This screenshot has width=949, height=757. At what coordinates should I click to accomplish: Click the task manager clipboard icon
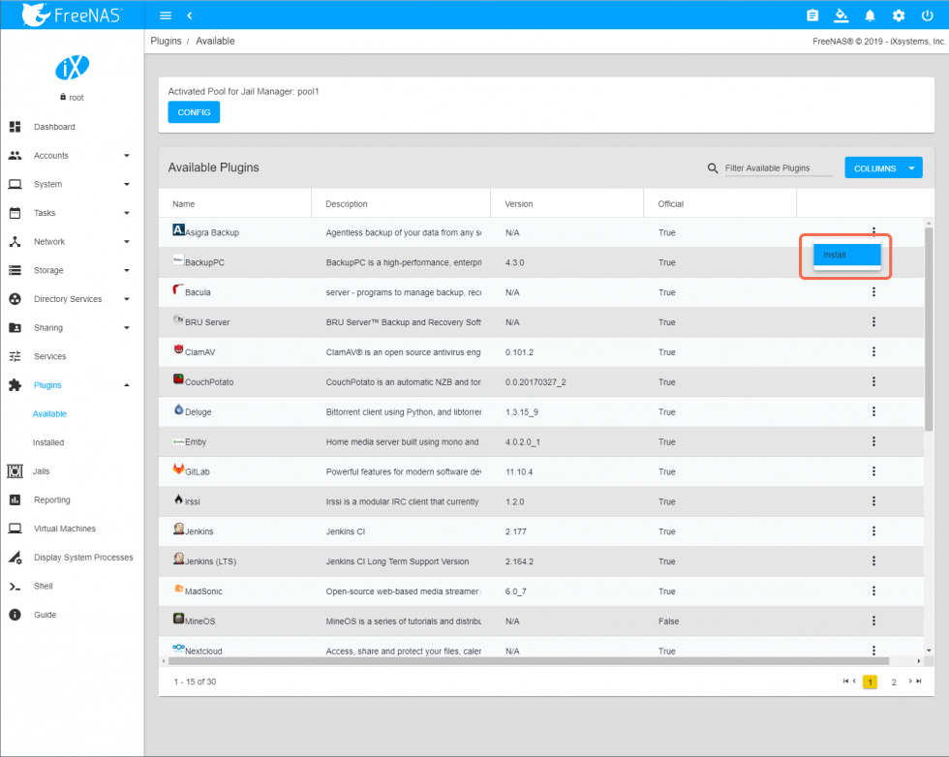pyautogui.click(x=812, y=15)
